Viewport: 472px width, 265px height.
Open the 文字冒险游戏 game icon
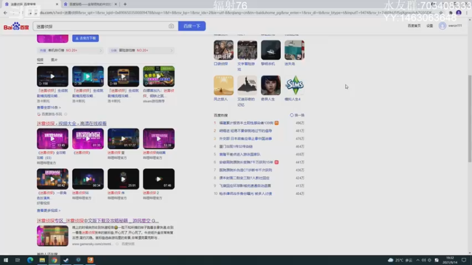pyautogui.click(x=247, y=50)
